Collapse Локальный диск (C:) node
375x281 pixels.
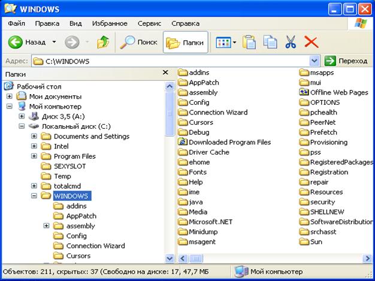(22, 126)
